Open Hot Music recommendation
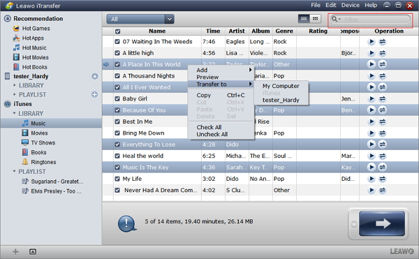The height and width of the screenshot is (259, 419). 29,47
